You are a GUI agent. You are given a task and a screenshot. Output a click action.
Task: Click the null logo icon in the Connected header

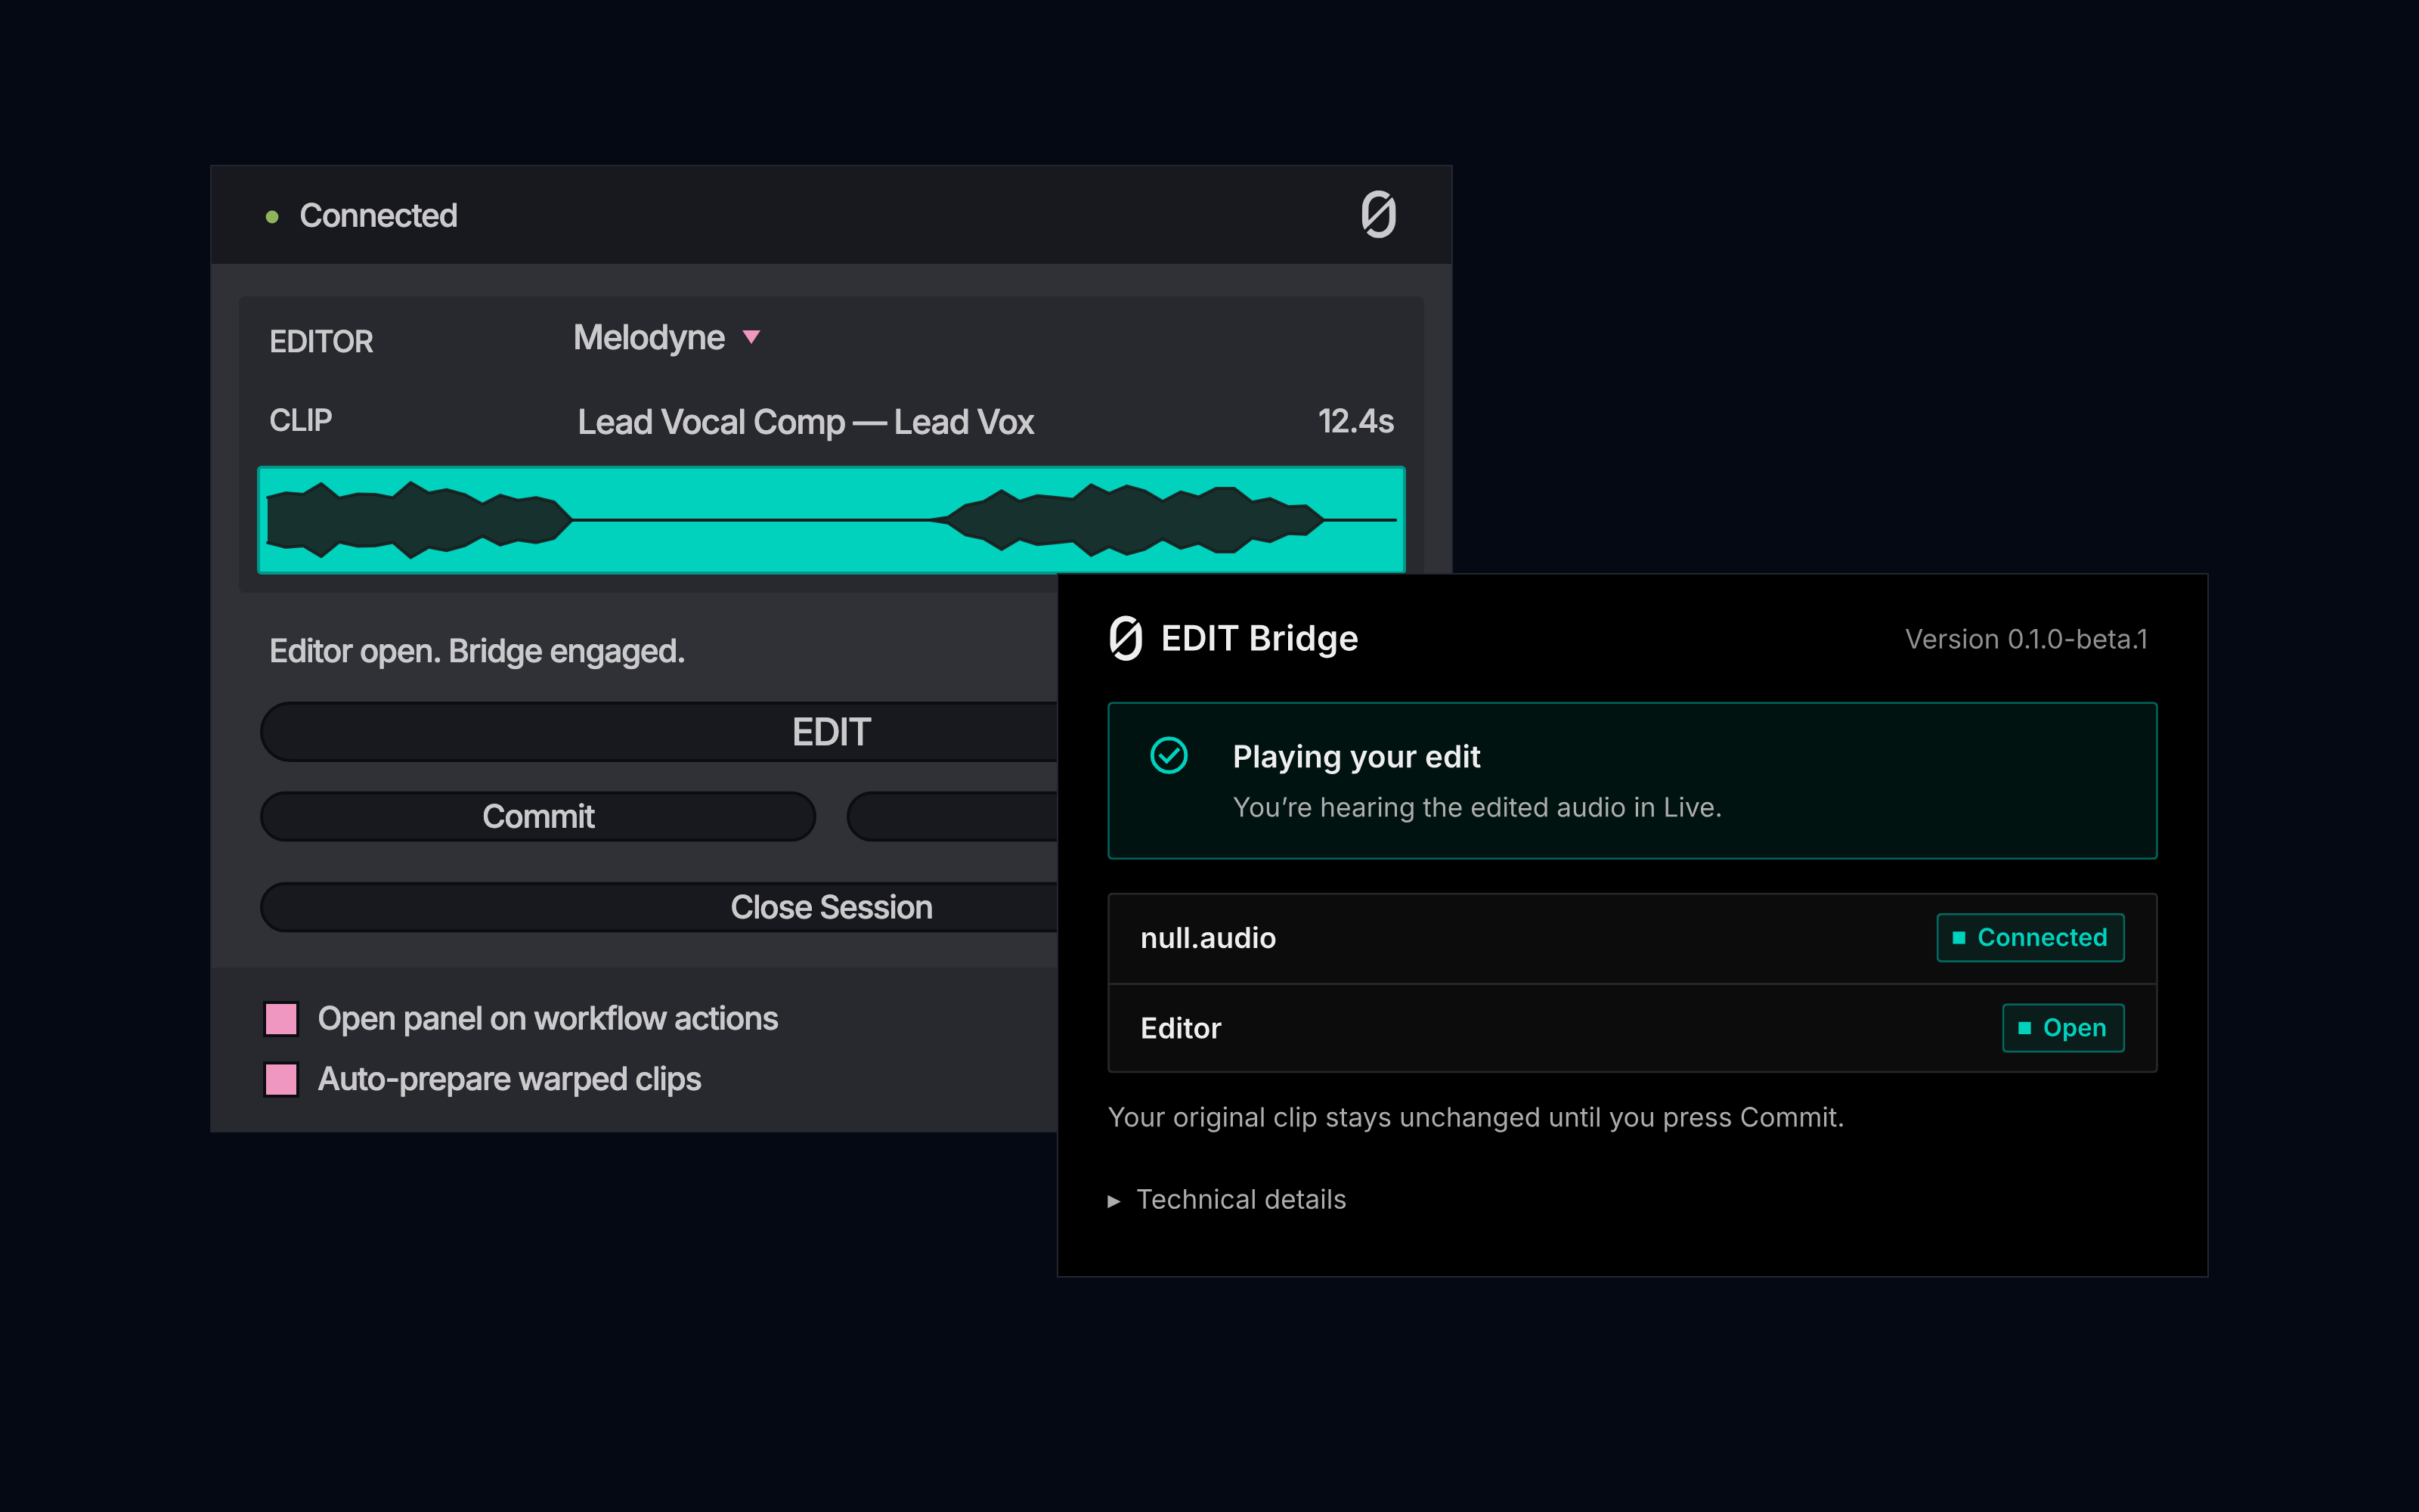pos(1378,214)
